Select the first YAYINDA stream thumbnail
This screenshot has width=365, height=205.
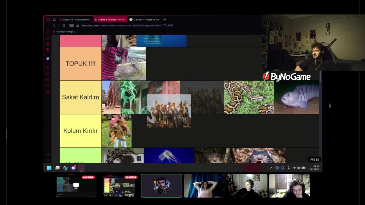76,186
